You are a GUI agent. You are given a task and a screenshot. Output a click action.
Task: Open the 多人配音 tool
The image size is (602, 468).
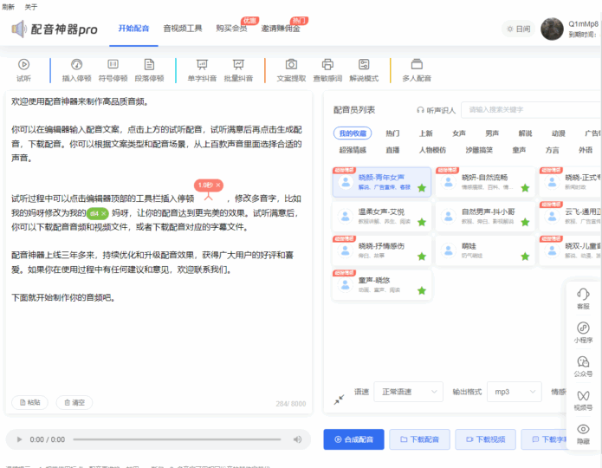(417, 70)
